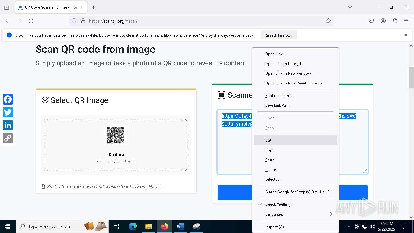Screen dimensions: 414x233
Task: Choose Search Google for selected text
Action: 295,192
